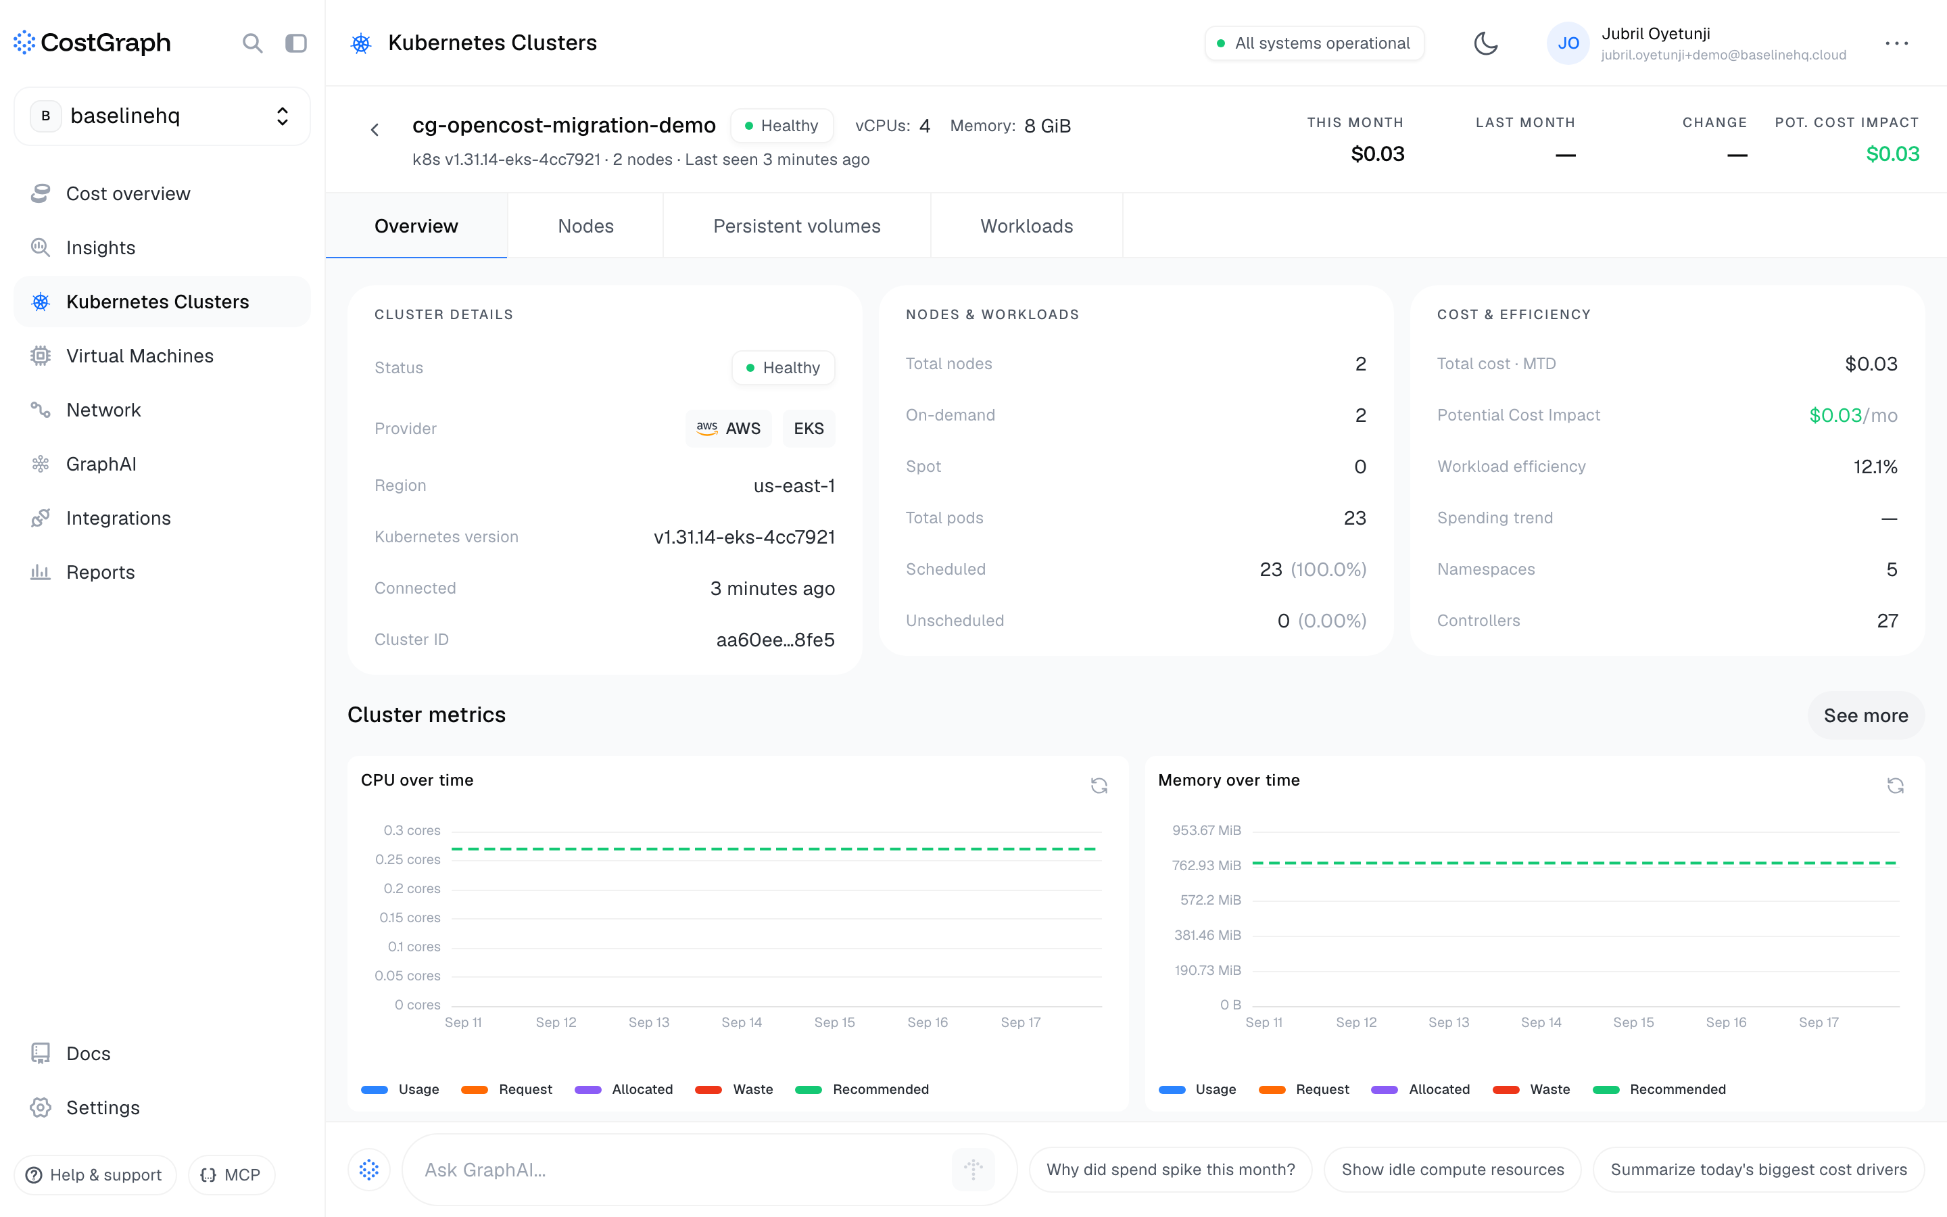1947x1217 pixels.
Task: Click All systems operational status badge
Action: tap(1314, 43)
